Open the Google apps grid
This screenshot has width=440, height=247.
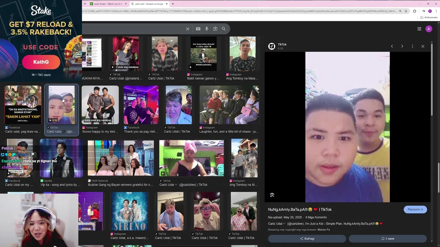419,29
